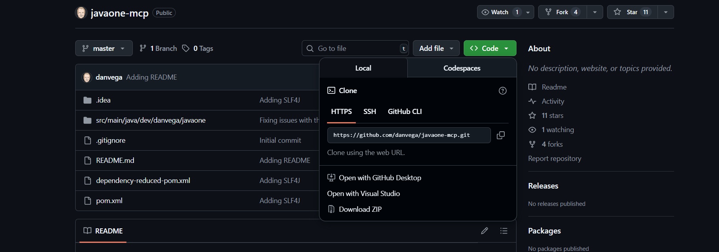719x252 pixels.
Task: Open the 0 Tags link
Action: 198,48
